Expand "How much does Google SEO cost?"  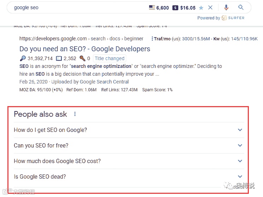(129, 161)
